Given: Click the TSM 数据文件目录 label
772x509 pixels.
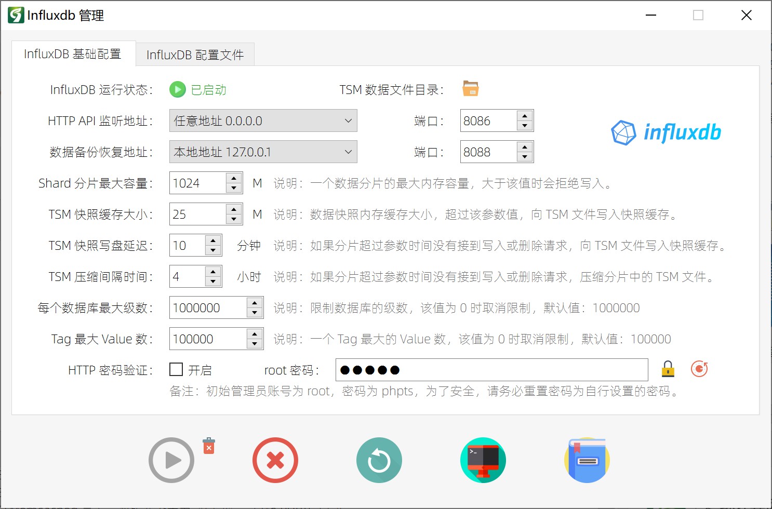Looking at the screenshot, I should [392, 90].
